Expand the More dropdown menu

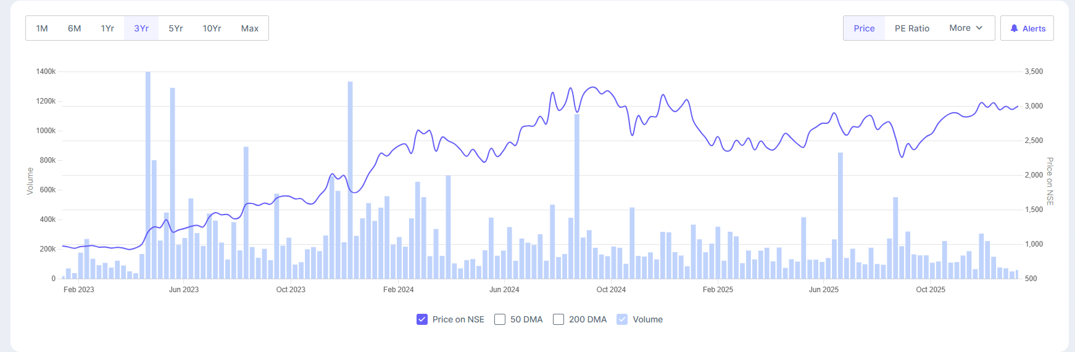point(966,28)
